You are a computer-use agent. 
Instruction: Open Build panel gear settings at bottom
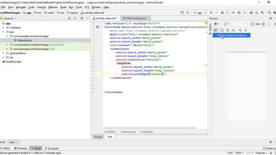pyautogui.click(x=270, y=142)
